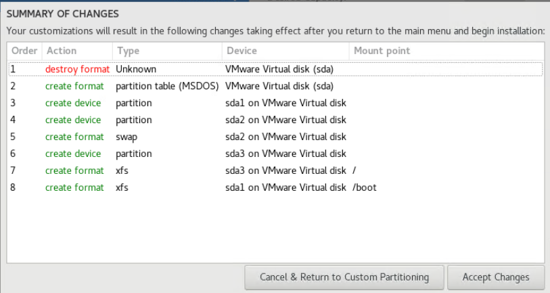550x293 pixels.
Task: Click Cancel & Return to Custom Partitioning
Action: [344, 277]
